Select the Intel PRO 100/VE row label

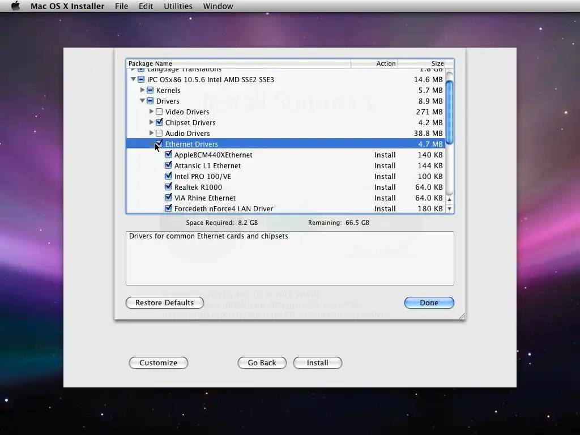tap(202, 177)
